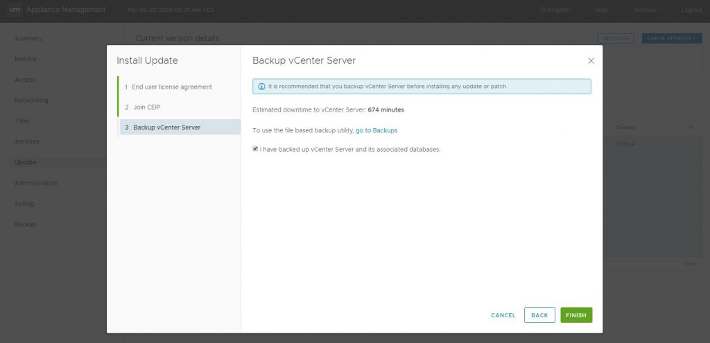Open Access in the sidebar
This screenshot has width=710, height=343.
[x=25, y=80]
